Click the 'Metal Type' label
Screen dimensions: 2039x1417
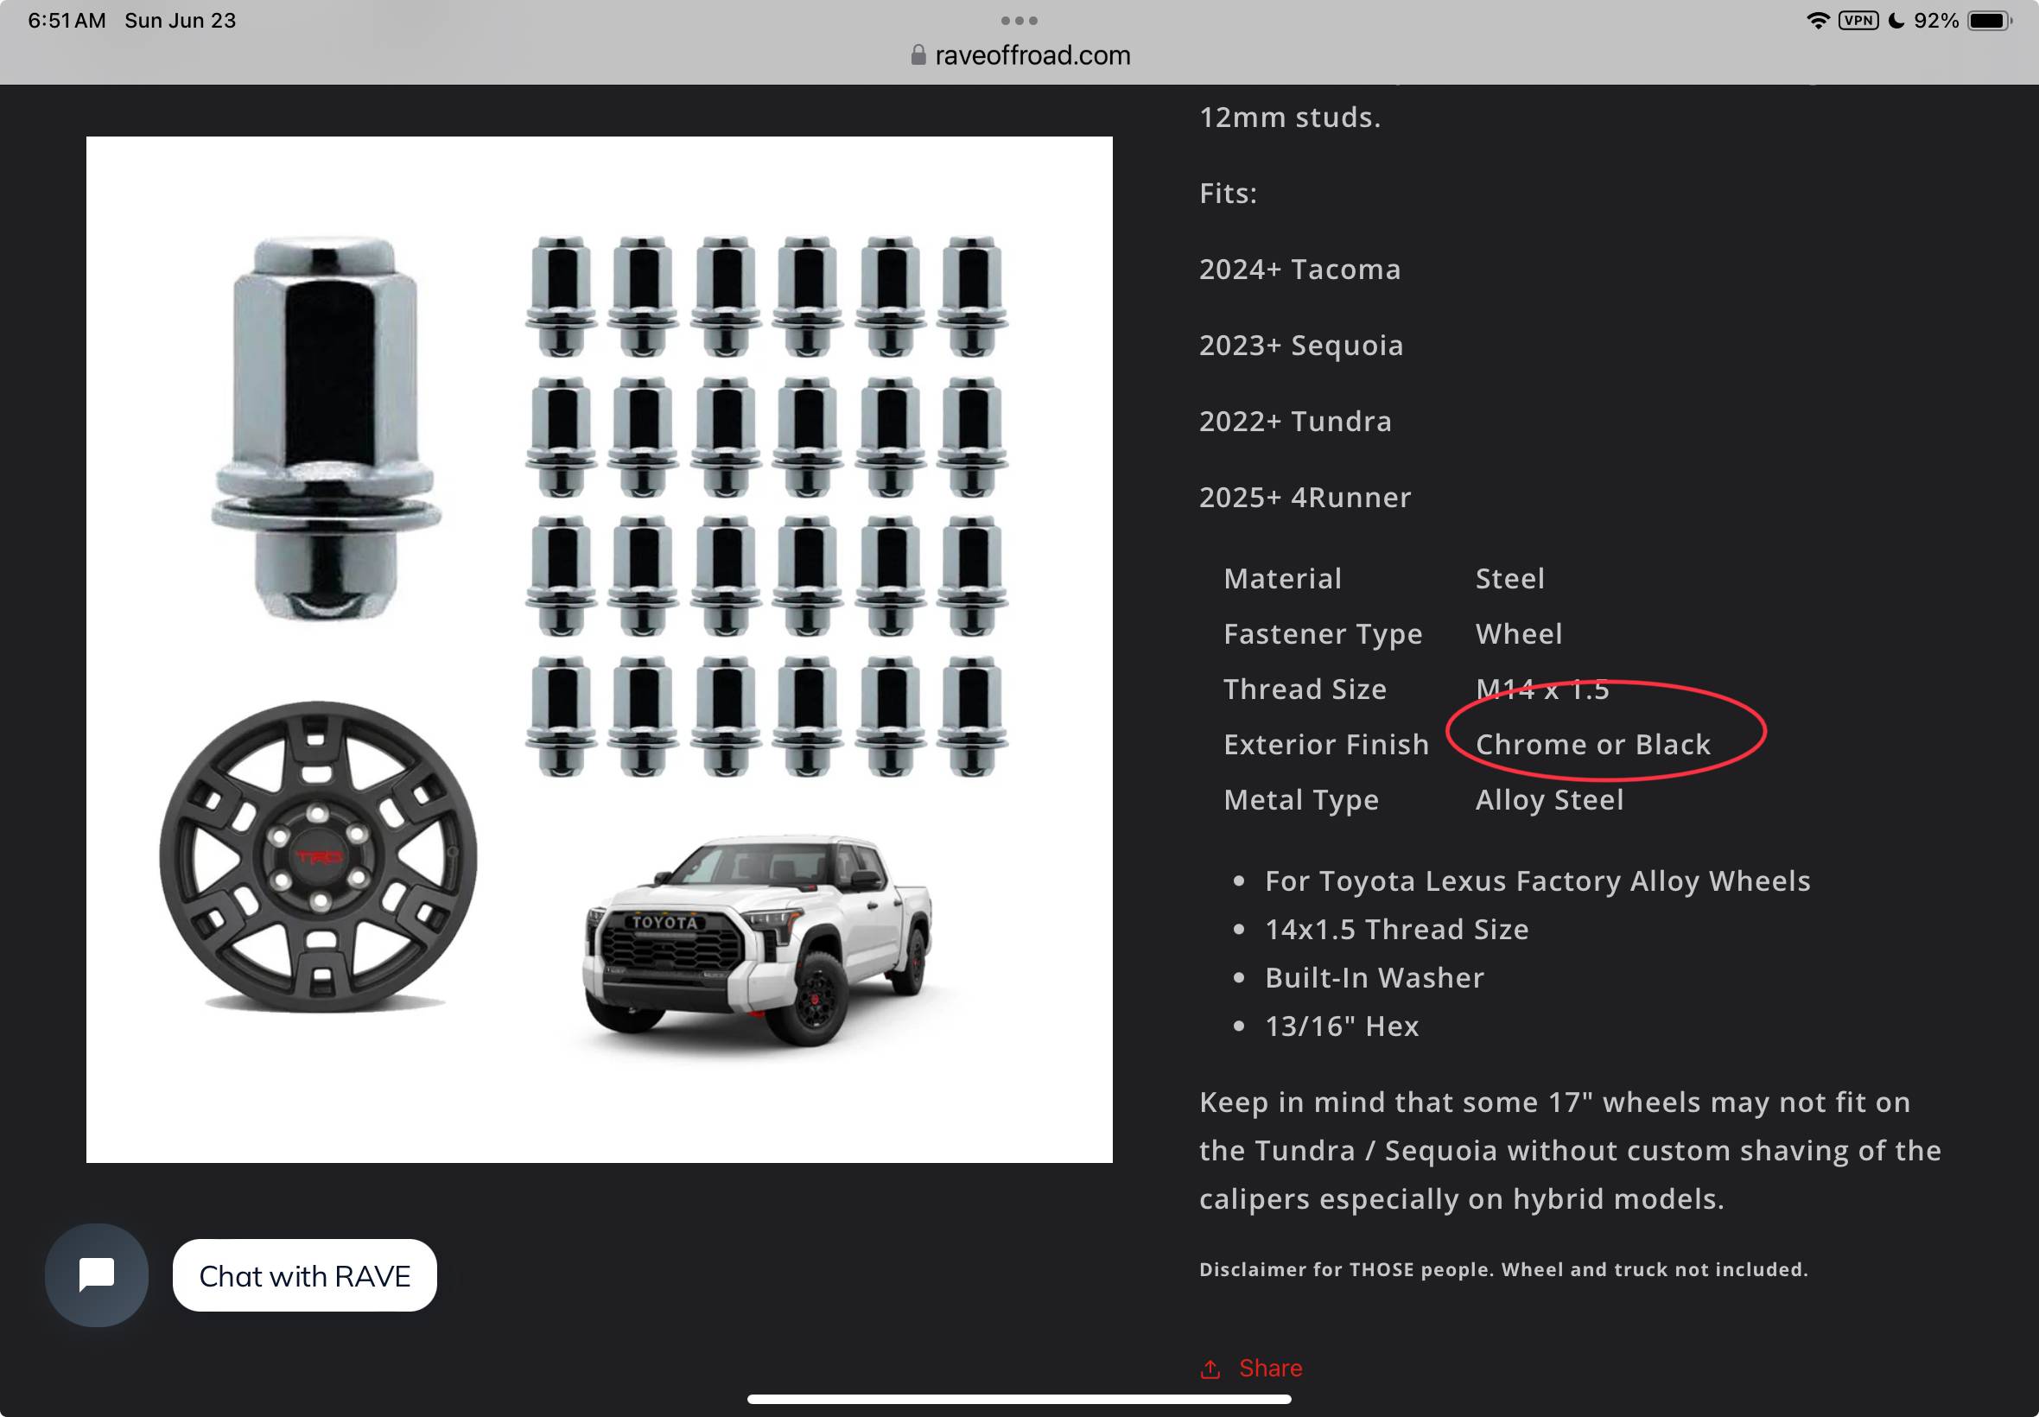[1301, 800]
